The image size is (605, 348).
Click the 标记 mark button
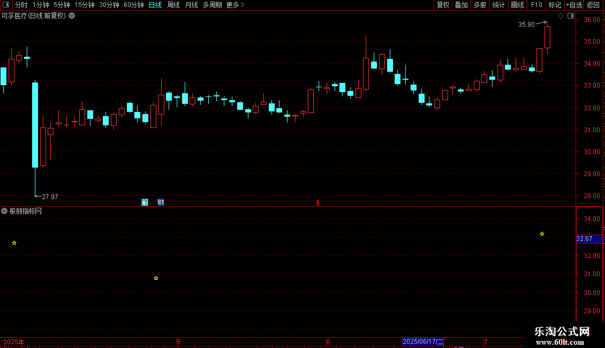[555, 5]
